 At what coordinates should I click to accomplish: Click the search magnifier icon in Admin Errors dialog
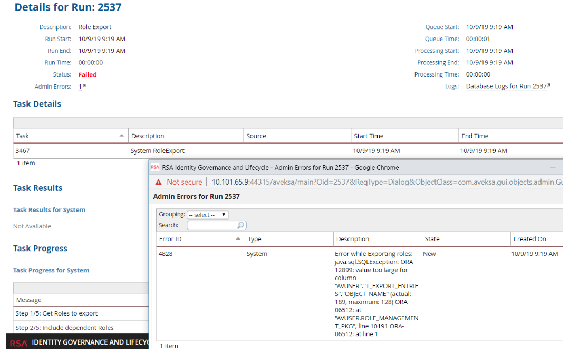[240, 225]
